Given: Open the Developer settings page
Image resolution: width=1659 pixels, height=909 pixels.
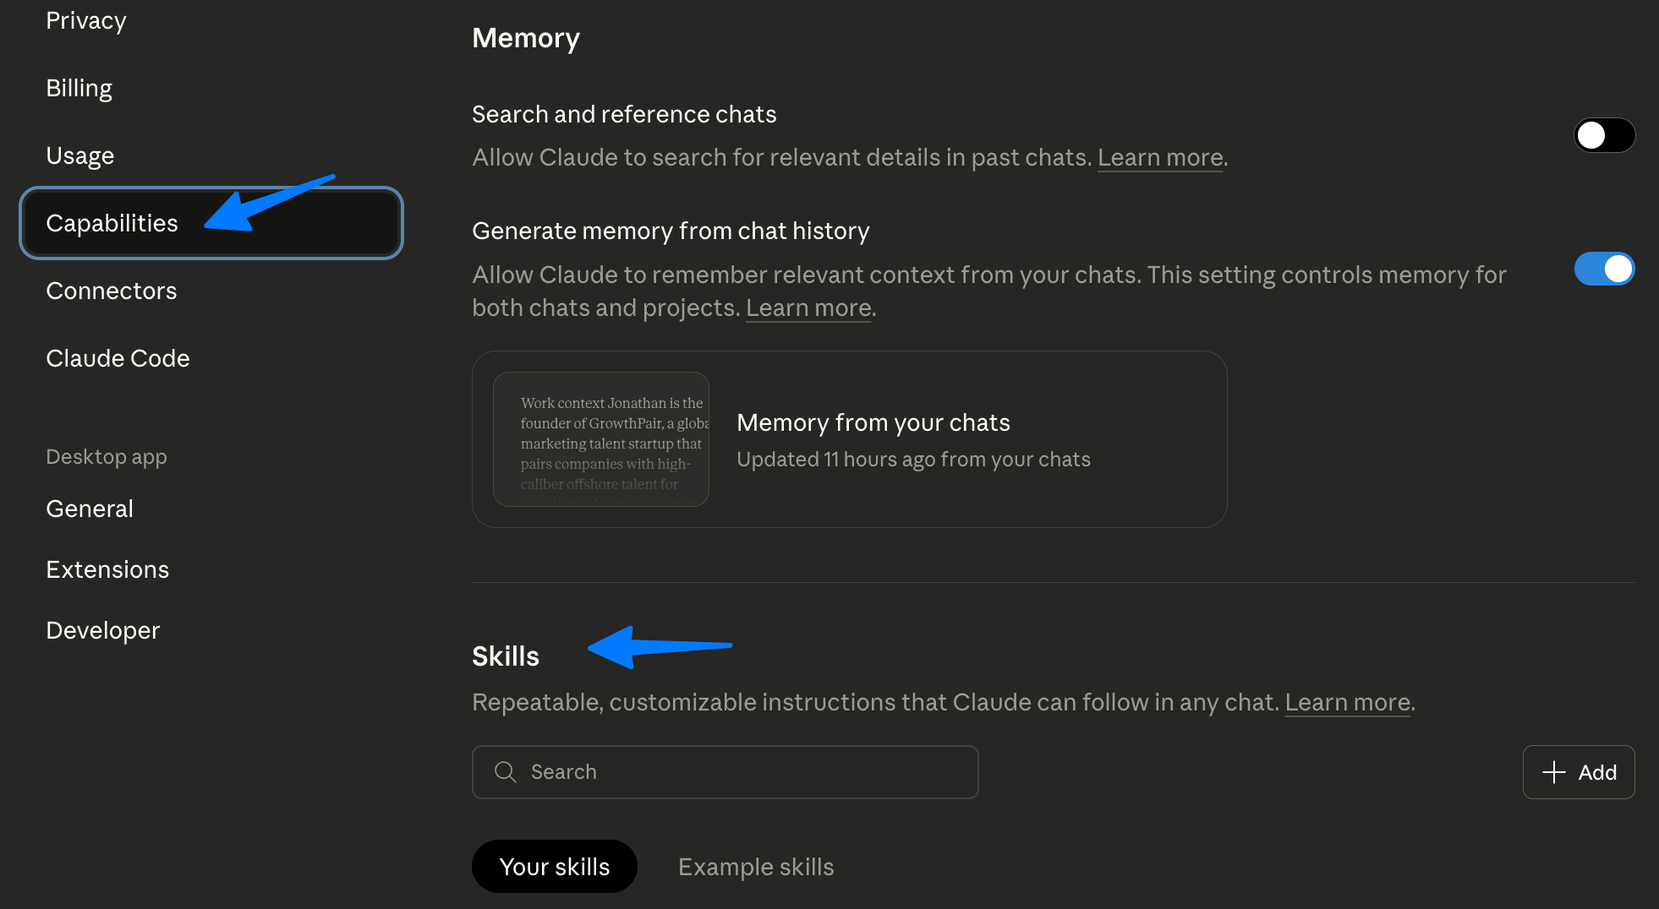Looking at the screenshot, I should (102, 630).
